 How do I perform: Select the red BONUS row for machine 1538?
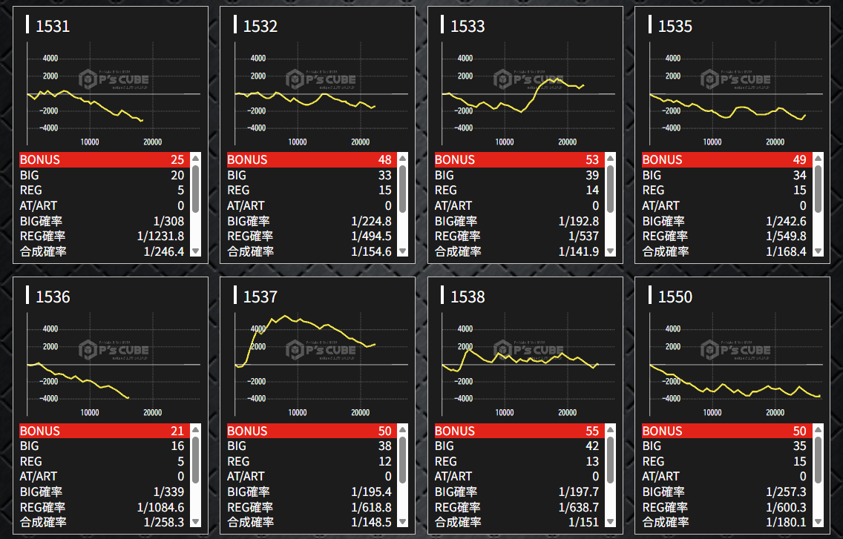point(518,431)
